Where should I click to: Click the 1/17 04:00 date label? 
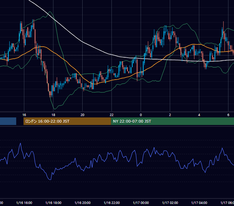[199, 203]
